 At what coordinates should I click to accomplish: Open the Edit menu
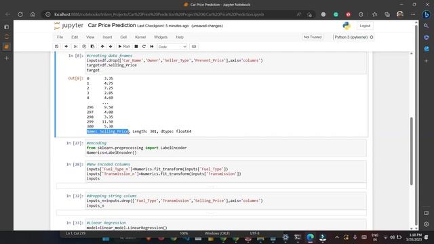pyautogui.click(x=75, y=37)
